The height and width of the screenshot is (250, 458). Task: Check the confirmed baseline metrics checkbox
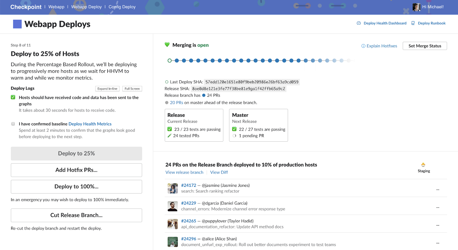(x=13, y=124)
